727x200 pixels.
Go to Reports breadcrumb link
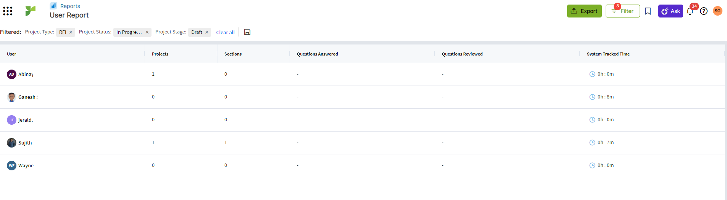tap(70, 6)
